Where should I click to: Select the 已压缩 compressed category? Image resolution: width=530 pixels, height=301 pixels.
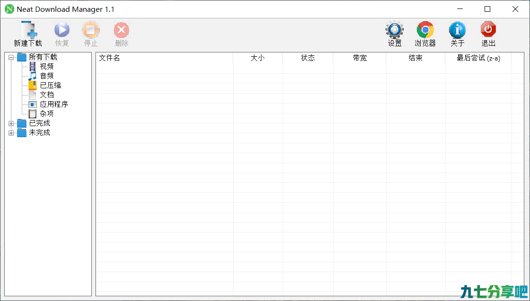click(51, 86)
